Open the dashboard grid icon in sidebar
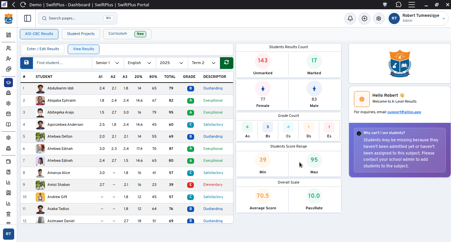Screen dimensions: 451x242 (9, 35)
